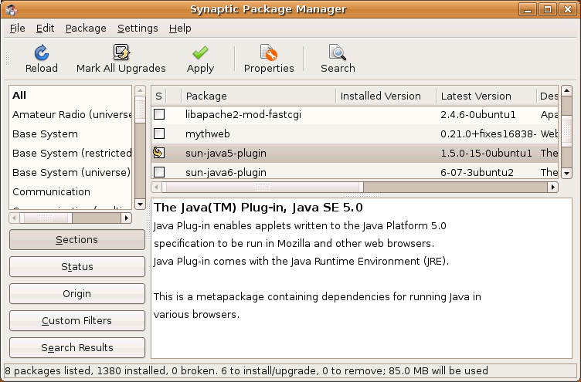
Task: Click the green Apply checkmark icon
Action: tap(200, 52)
